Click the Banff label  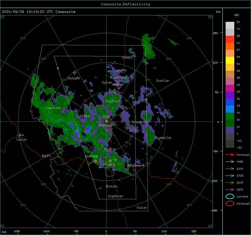point(46,156)
